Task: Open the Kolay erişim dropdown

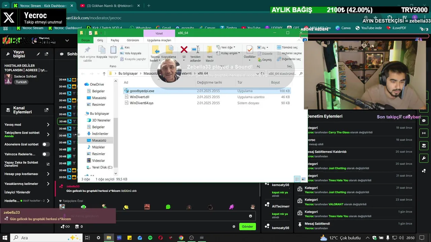Action: pyautogui.click(x=228, y=53)
